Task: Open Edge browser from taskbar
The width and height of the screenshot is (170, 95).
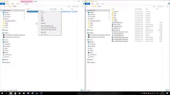Action: (32, 93)
